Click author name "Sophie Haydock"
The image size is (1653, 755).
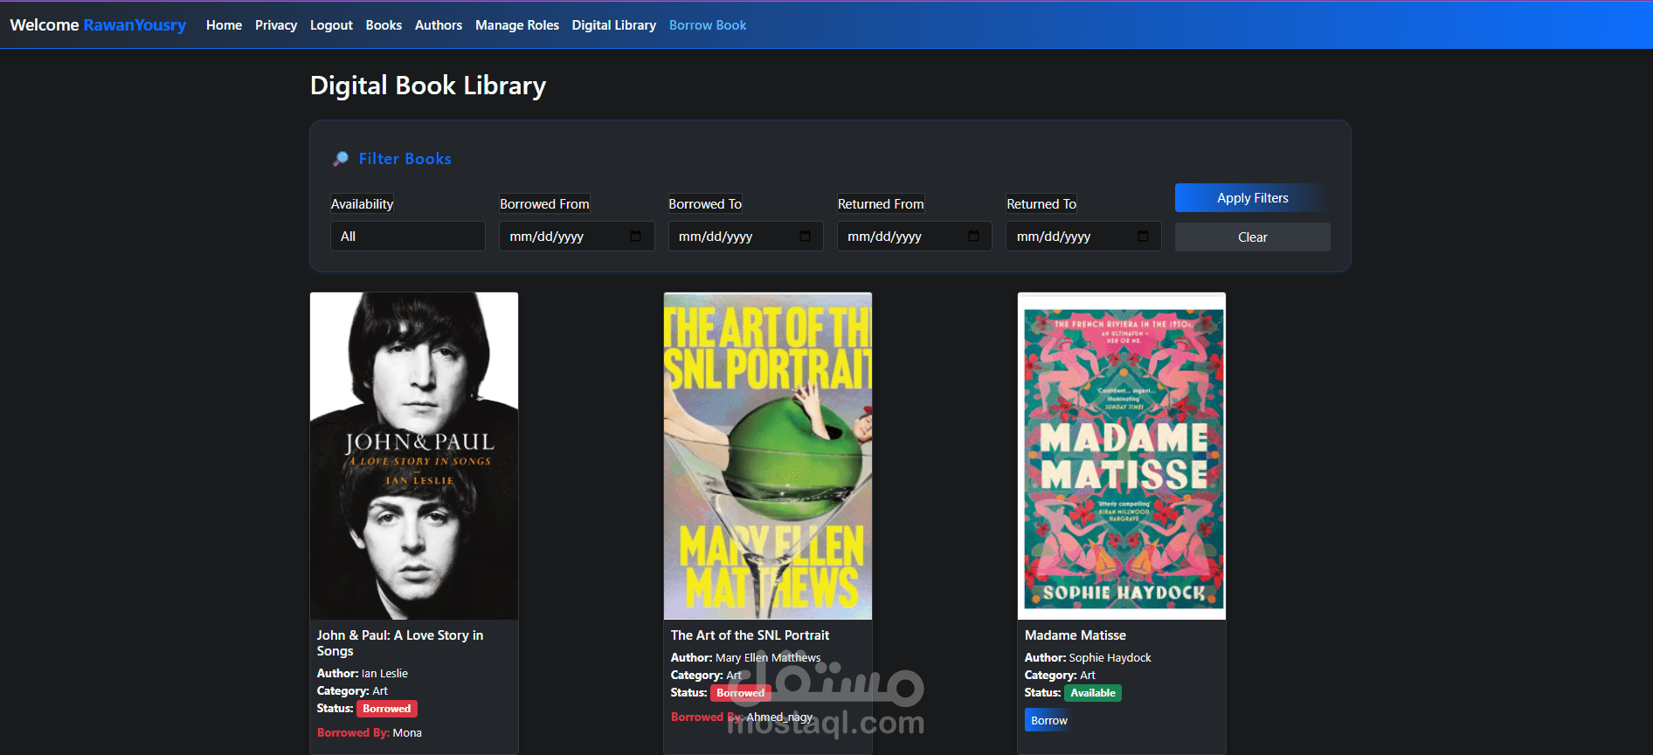pos(1110,657)
